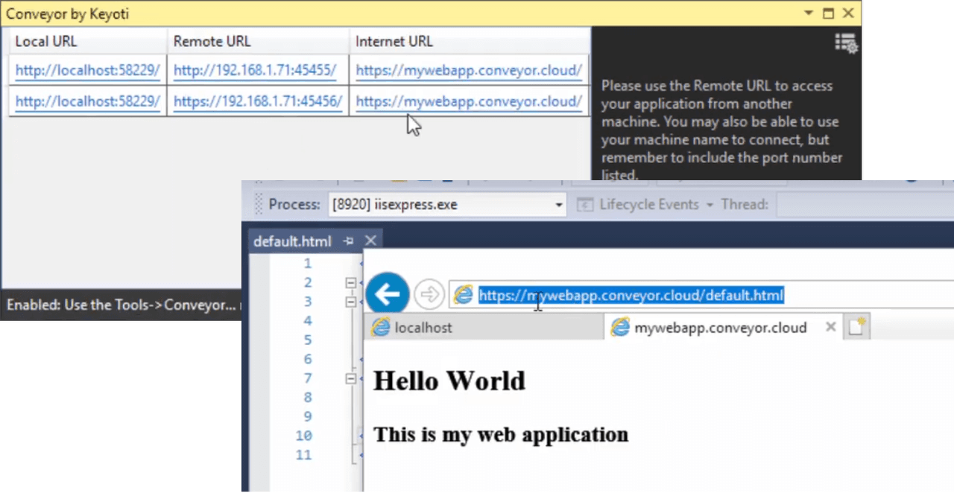
Task: Switch to the localhost browser tab
Action: click(x=484, y=327)
